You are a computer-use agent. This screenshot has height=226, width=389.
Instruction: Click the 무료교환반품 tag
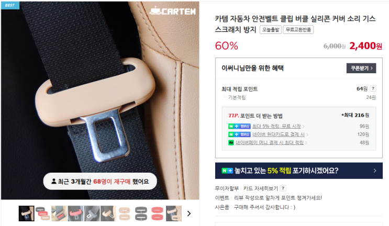pos(298,30)
